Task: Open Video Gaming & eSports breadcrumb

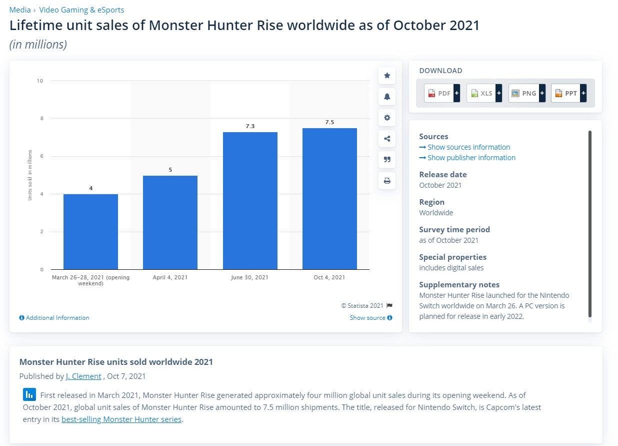Action: coord(81,10)
